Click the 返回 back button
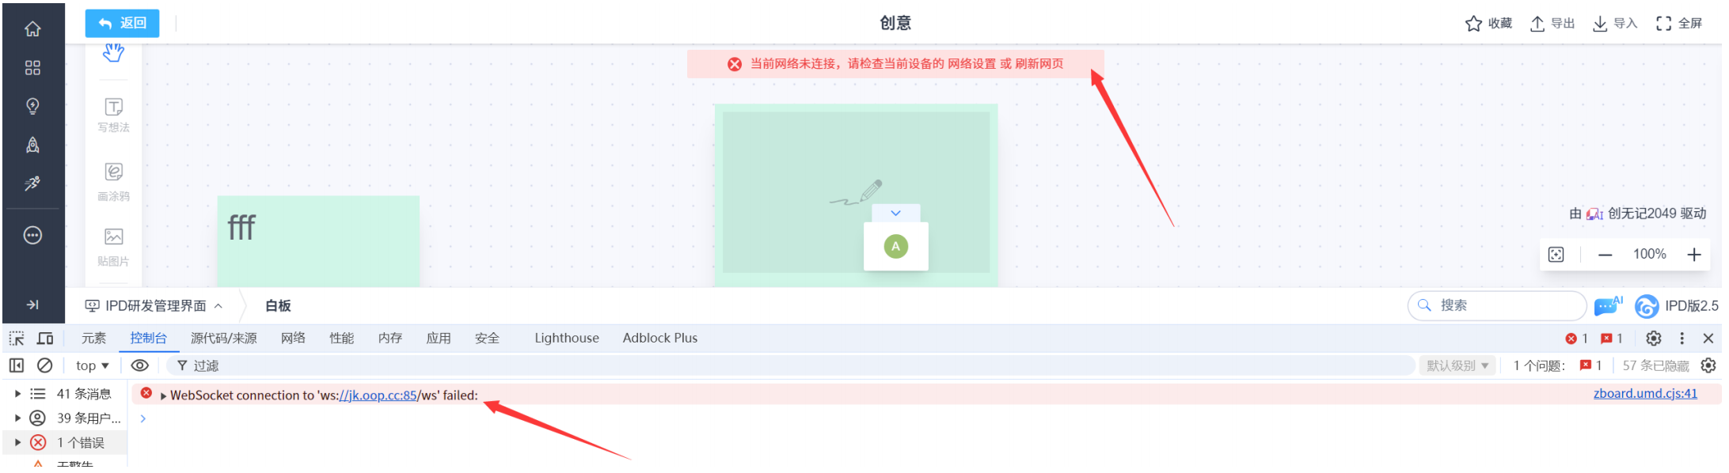Viewport: 1729px width, 473px height. [x=122, y=24]
